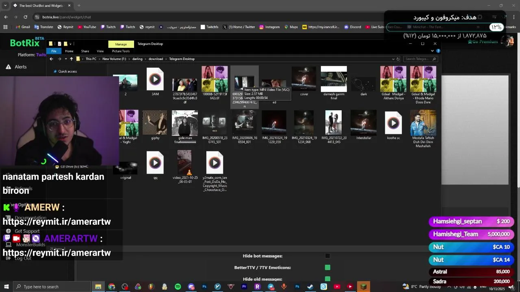This screenshot has width=520, height=292.
Task: Click the Search Telegram Desktop field
Action: [420, 59]
